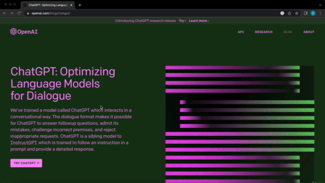Screen dimensions: 325x183
Task: Close the ChatGPT blog tab
Action: 71,5
